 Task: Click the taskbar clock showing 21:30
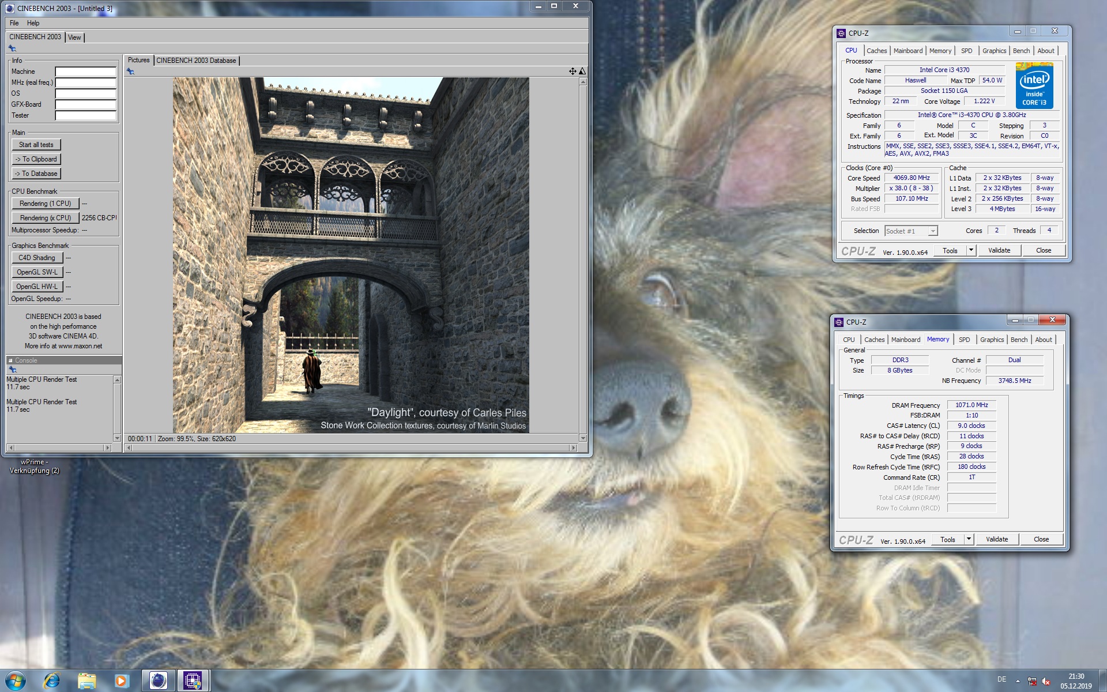click(x=1076, y=681)
